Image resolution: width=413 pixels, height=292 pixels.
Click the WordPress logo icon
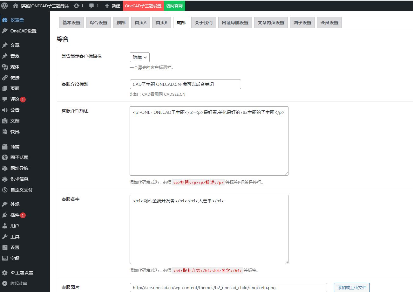tap(4, 6)
